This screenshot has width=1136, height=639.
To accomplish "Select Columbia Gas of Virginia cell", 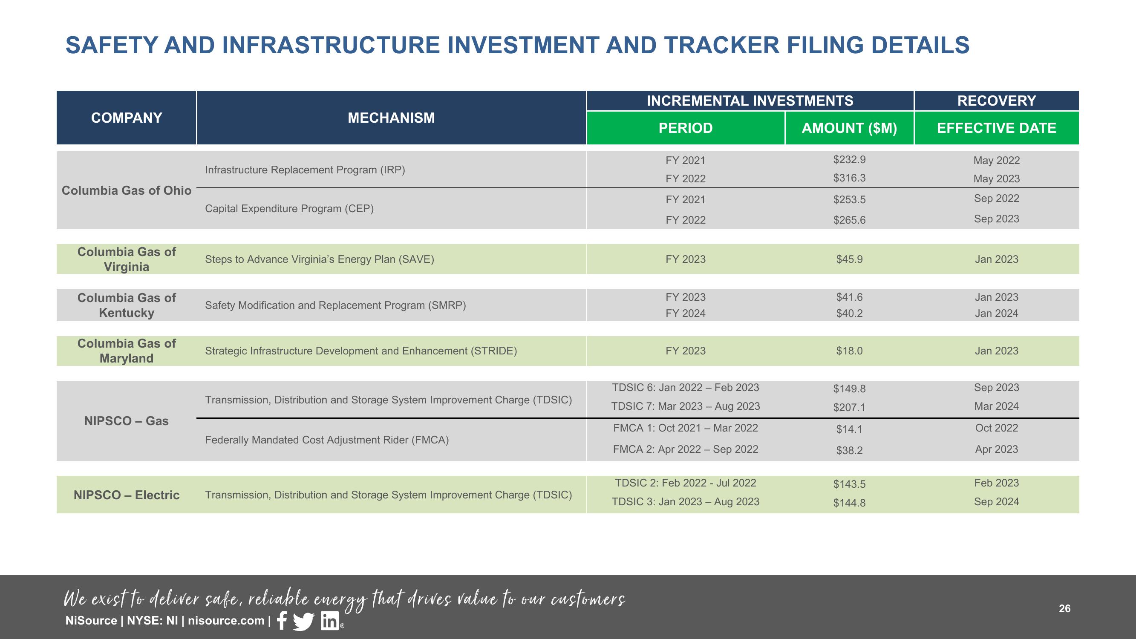I will click(127, 259).
